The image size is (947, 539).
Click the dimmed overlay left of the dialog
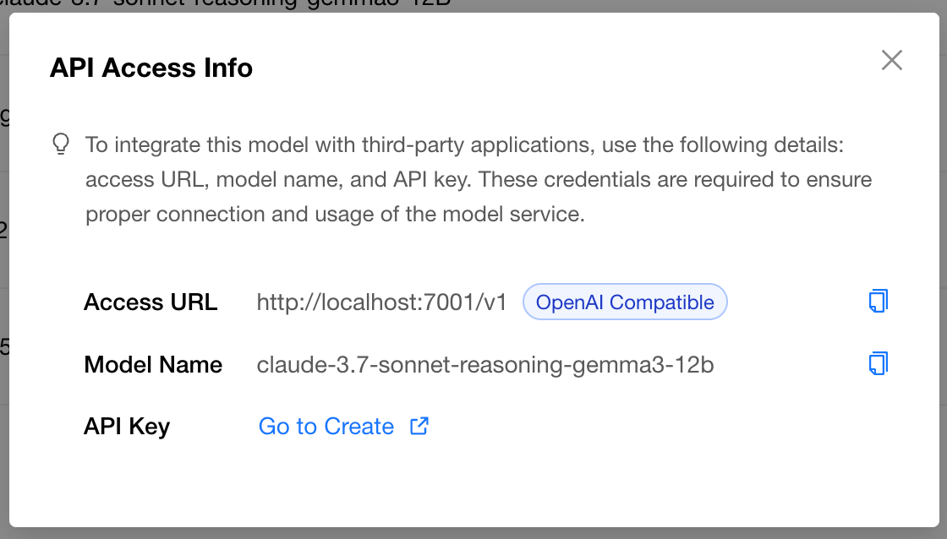pyautogui.click(x=4, y=272)
